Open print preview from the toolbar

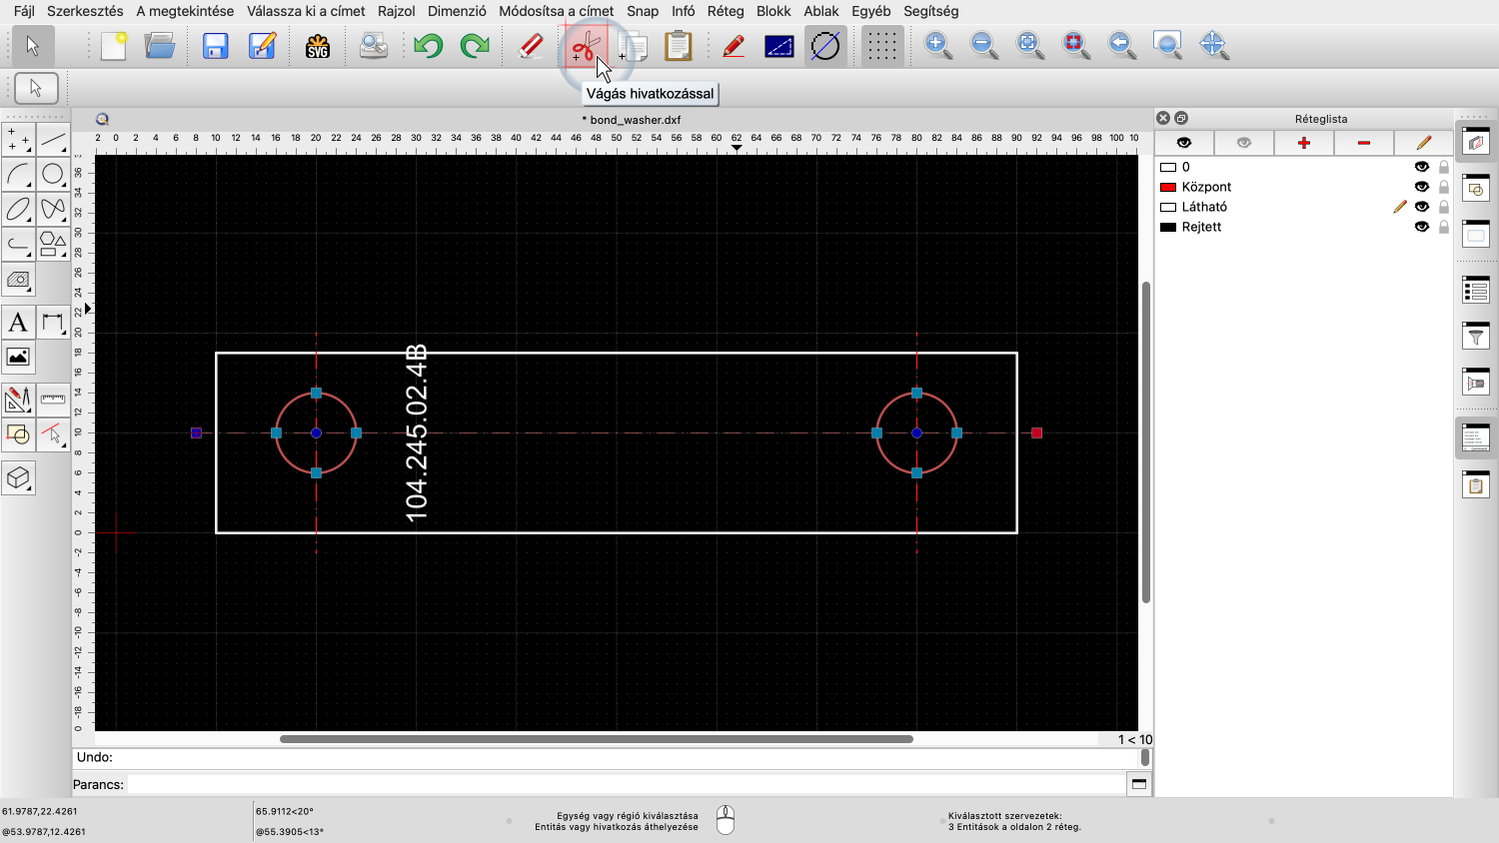pyautogui.click(x=373, y=46)
